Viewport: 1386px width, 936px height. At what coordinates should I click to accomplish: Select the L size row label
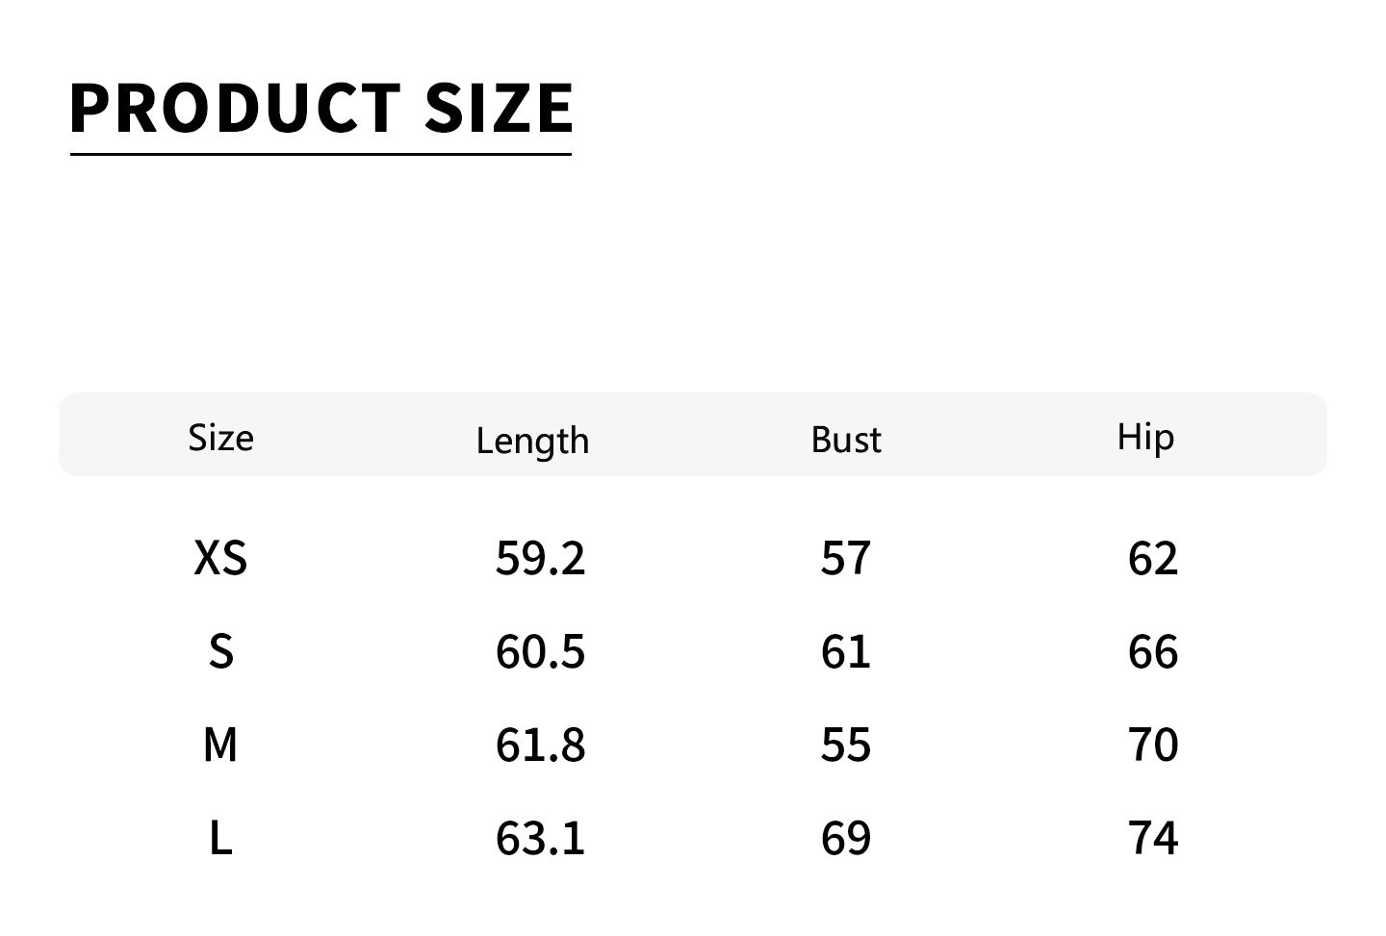coord(220,838)
